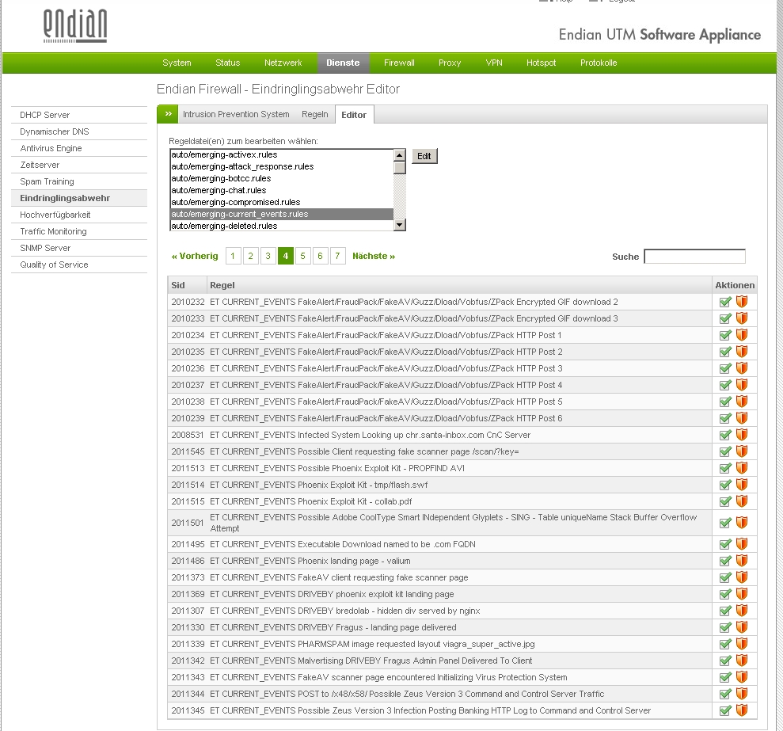Toggle the enabled checkmark for rule 2011514

725,485
